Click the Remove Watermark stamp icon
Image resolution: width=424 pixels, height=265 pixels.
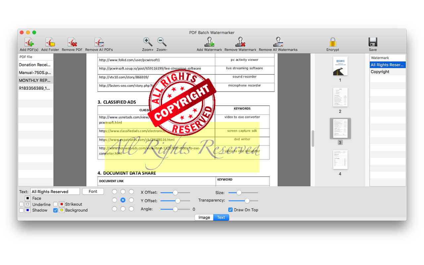tap(240, 42)
